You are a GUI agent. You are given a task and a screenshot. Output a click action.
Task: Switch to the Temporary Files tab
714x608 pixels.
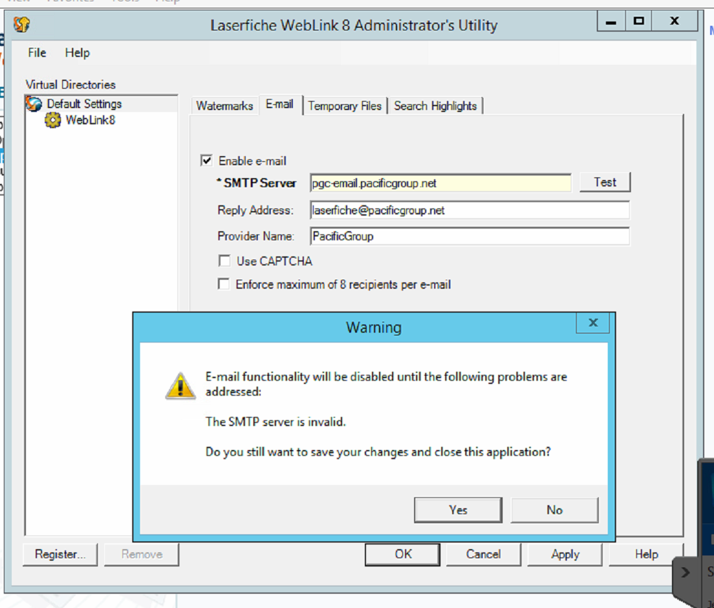coord(345,106)
